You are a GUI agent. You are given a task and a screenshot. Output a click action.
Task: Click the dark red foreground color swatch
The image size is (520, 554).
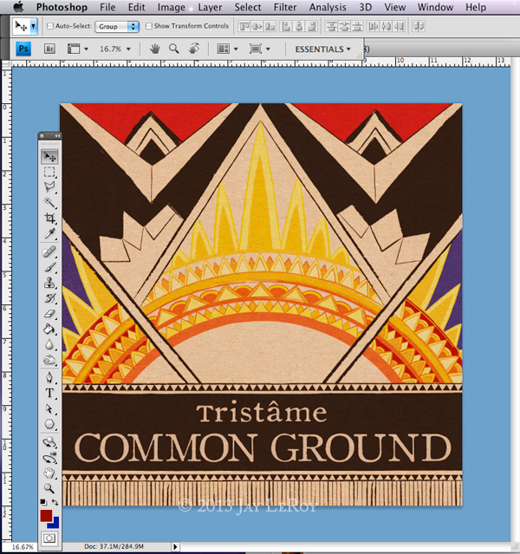coord(46,516)
